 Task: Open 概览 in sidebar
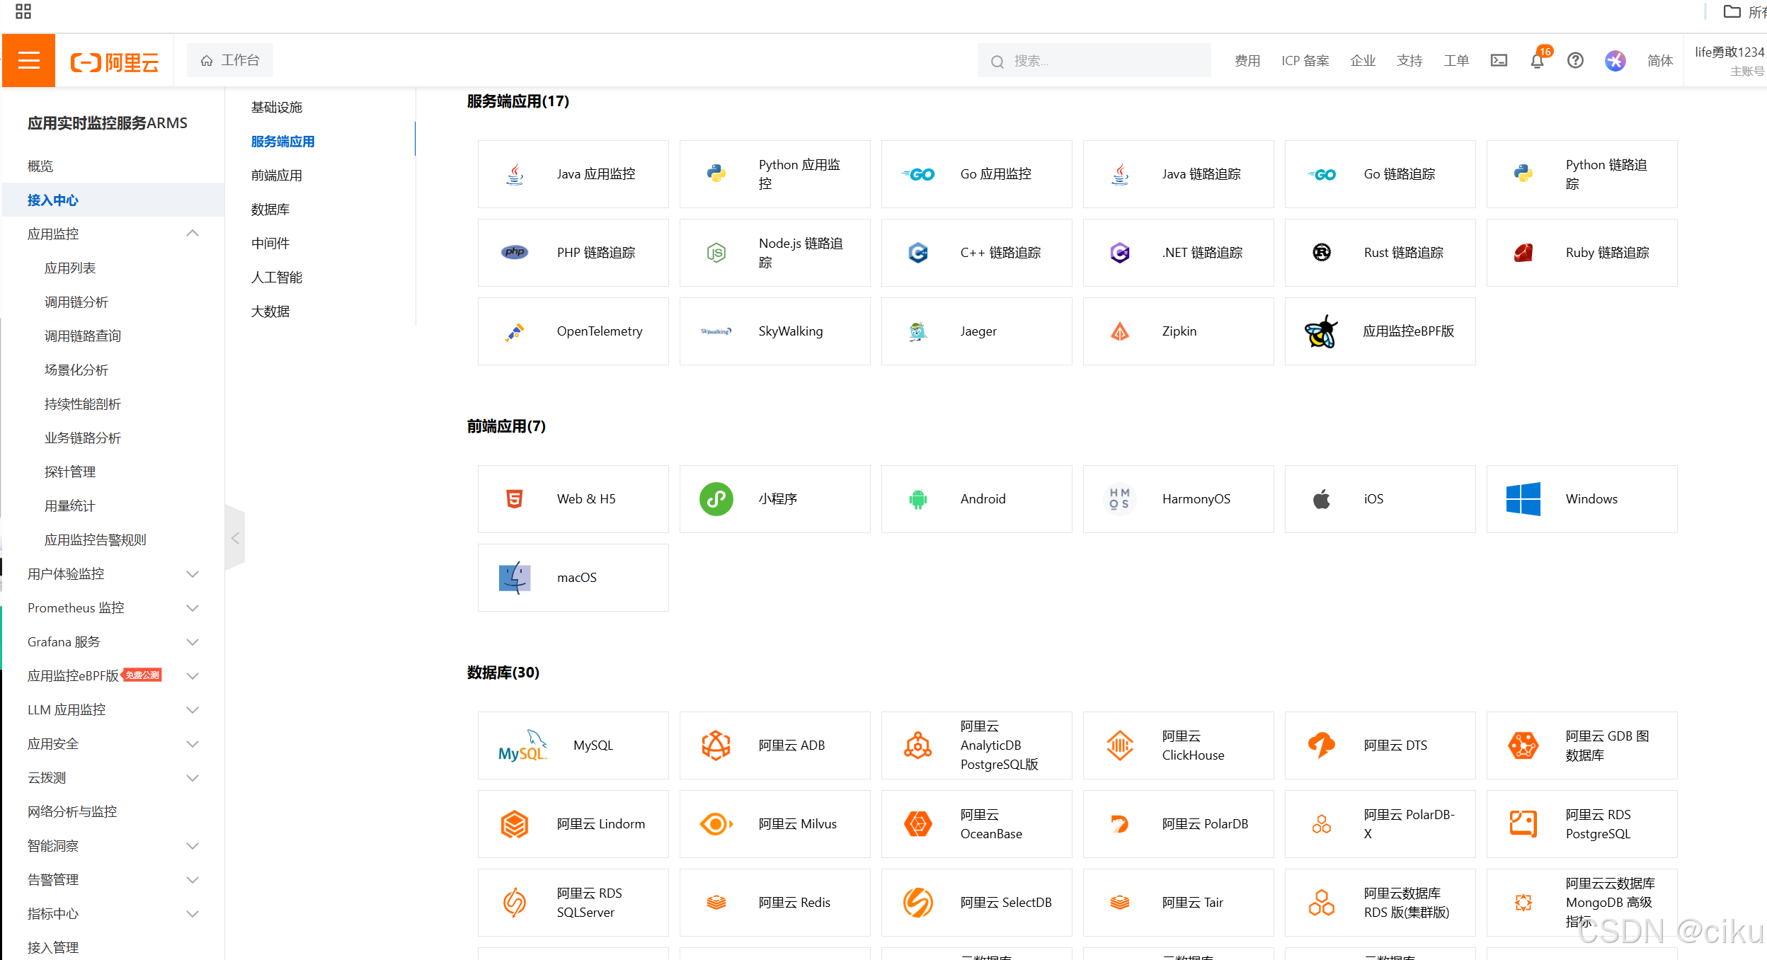point(40,166)
